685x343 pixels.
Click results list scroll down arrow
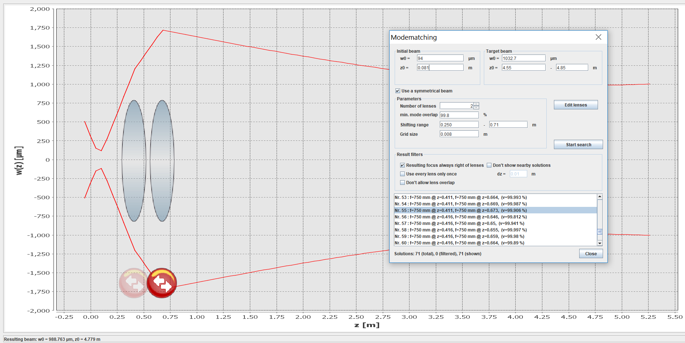click(x=600, y=243)
